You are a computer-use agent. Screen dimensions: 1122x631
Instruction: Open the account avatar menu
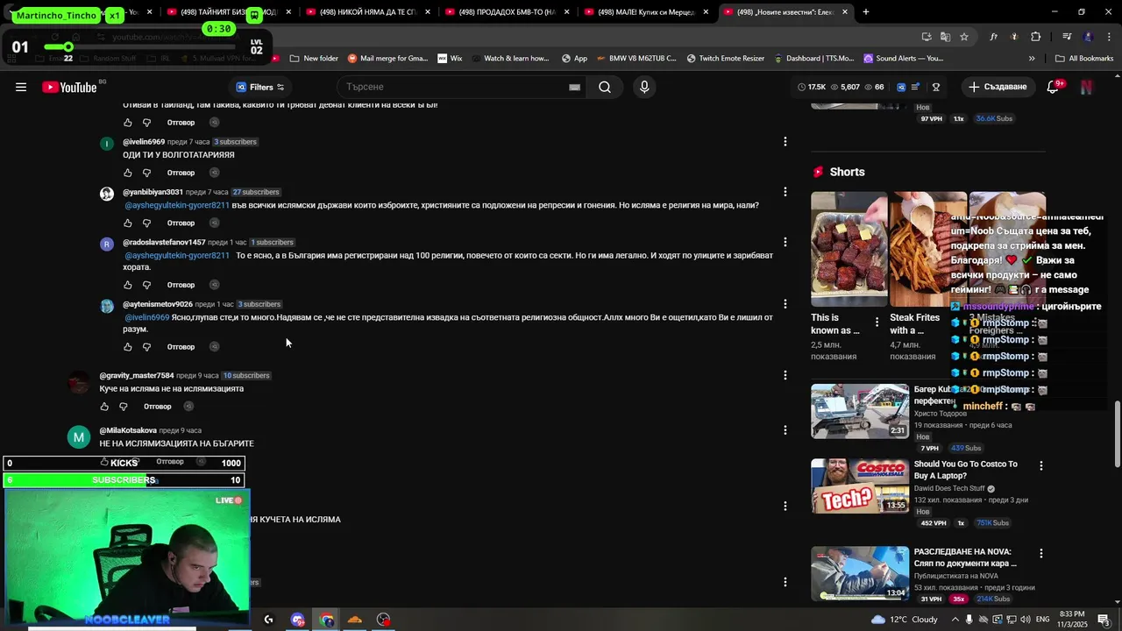click(1086, 87)
